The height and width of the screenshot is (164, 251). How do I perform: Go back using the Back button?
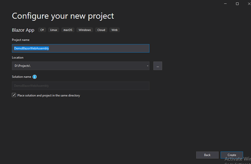[x=207, y=155]
